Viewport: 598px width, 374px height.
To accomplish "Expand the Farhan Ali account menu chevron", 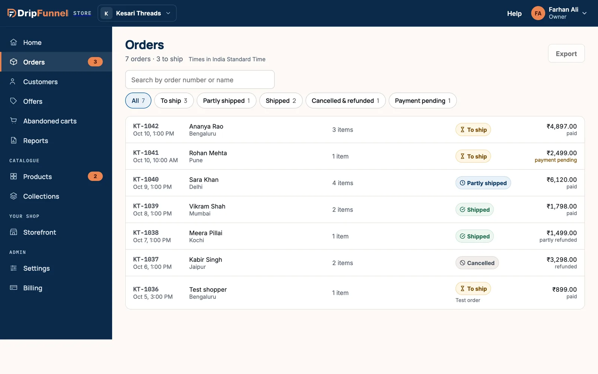I will click(x=585, y=13).
